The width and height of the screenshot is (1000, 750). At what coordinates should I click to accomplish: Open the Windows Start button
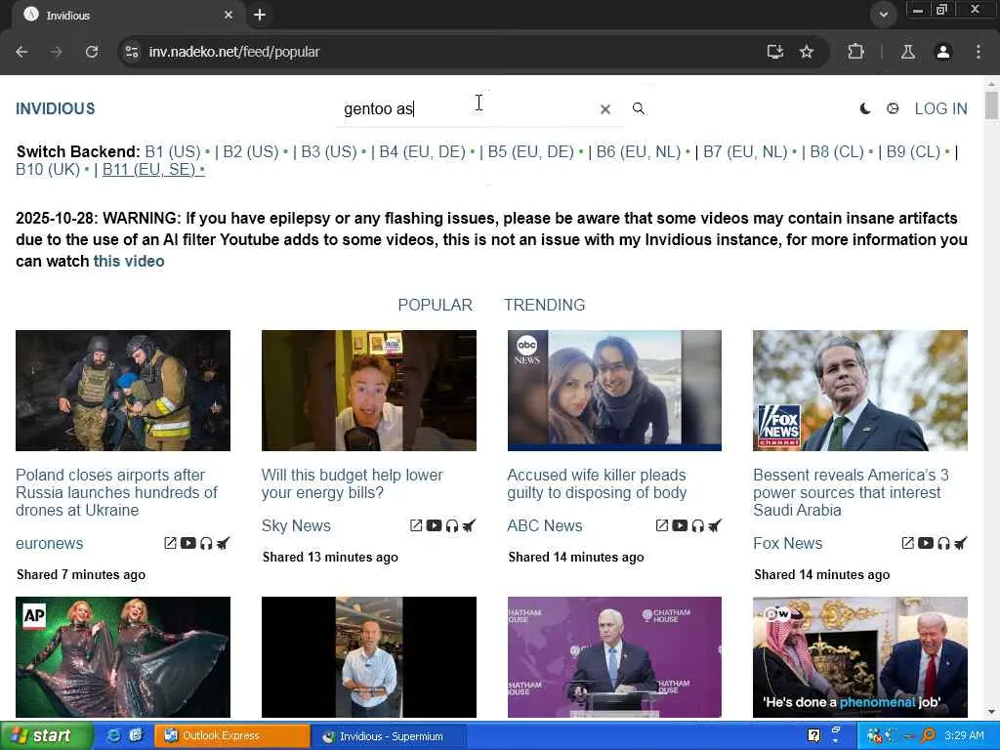[x=47, y=736]
